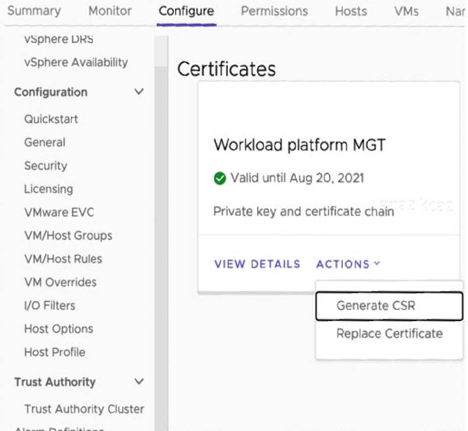Click the VIEW DETAILS link
468x431 pixels.
point(257,264)
